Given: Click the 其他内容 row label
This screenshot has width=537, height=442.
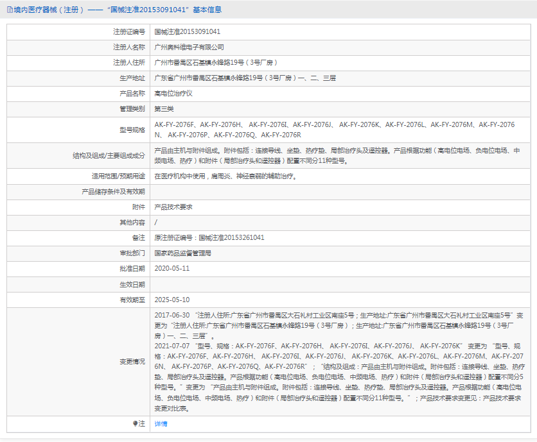Looking at the screenshot, I should [x=132, y=223].
